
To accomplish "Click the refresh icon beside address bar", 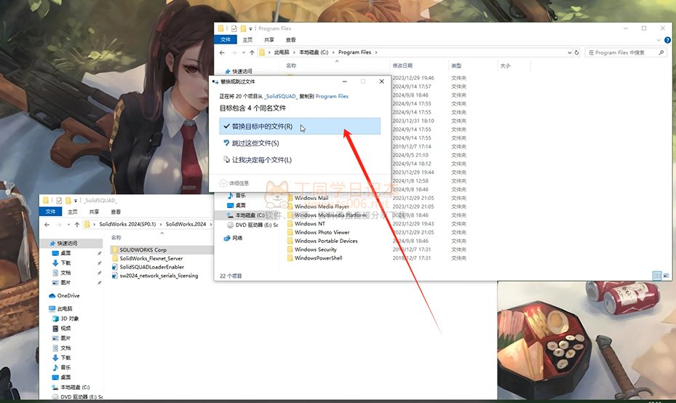I will coord(576,52).
